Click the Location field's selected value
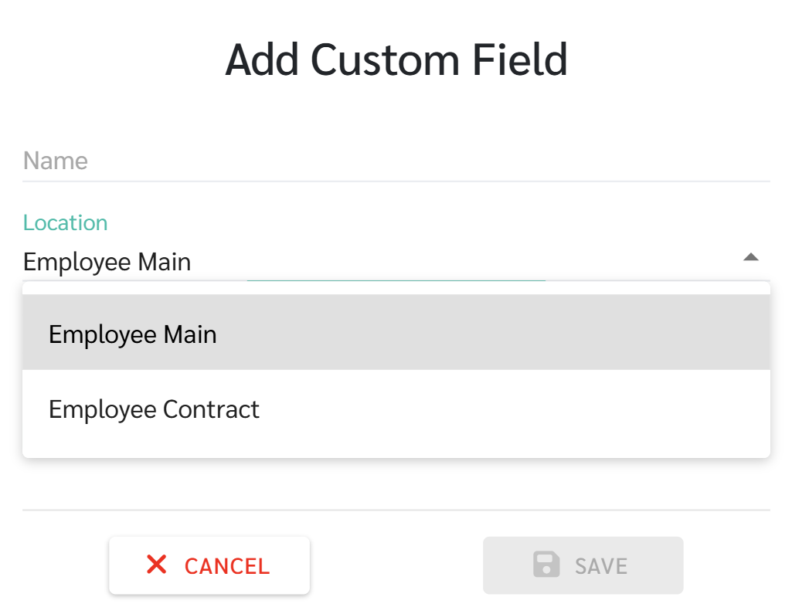Image resolution: width=792 pixels, height=614 pixels. click(x=107, y=263)
